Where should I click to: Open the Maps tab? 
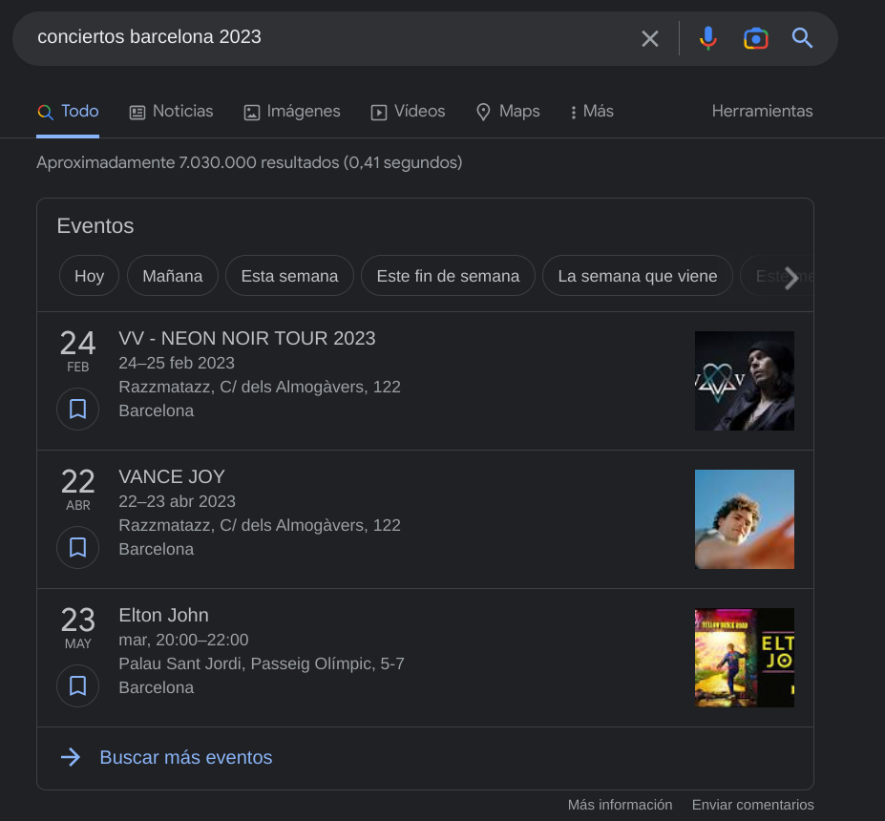508,111
